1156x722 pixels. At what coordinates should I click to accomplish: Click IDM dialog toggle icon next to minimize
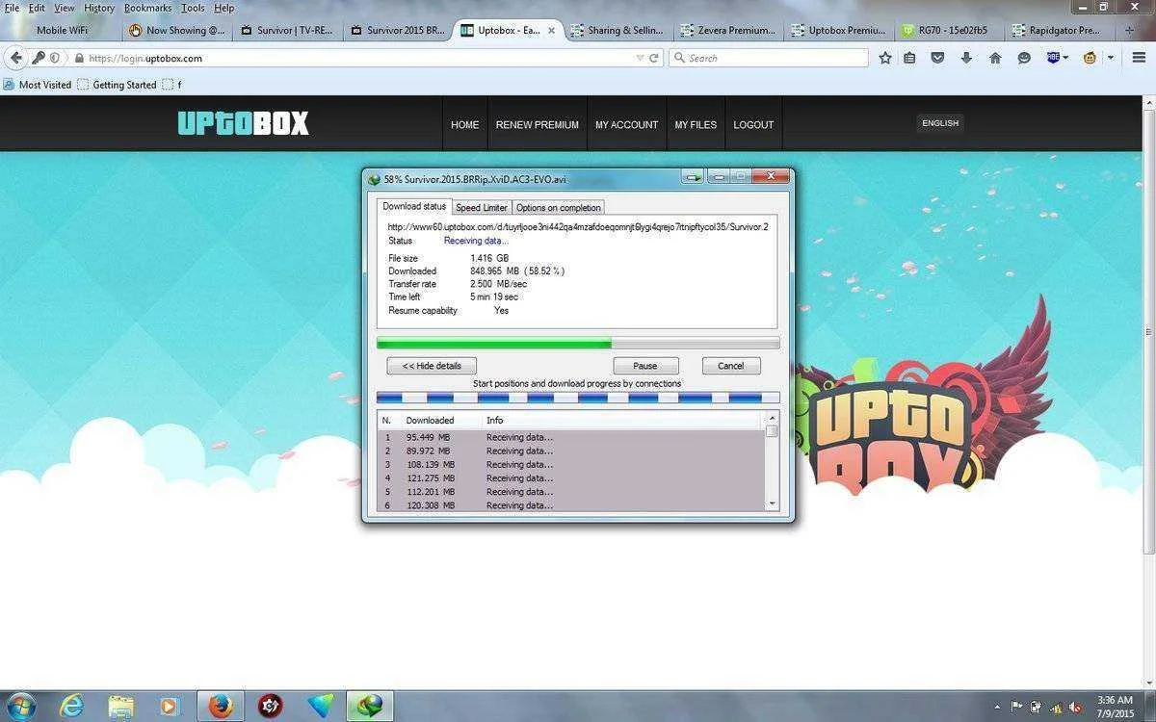(692, 177)
